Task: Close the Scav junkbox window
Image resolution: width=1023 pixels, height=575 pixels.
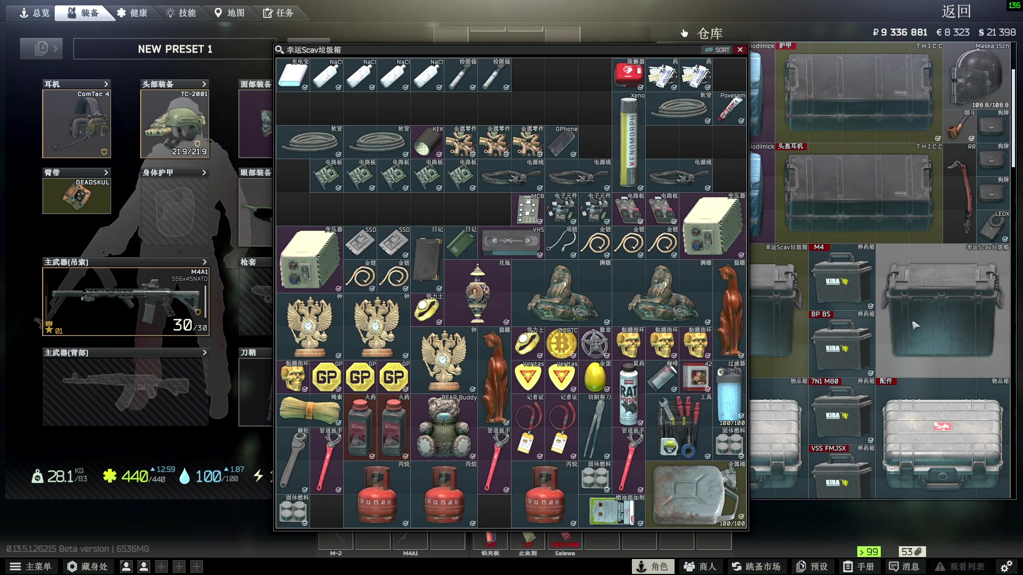Action: pyautogui.click(x=740, y=50)
